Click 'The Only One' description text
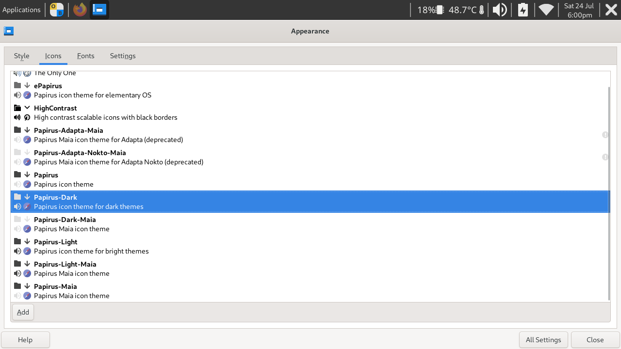 pos(55,73)
